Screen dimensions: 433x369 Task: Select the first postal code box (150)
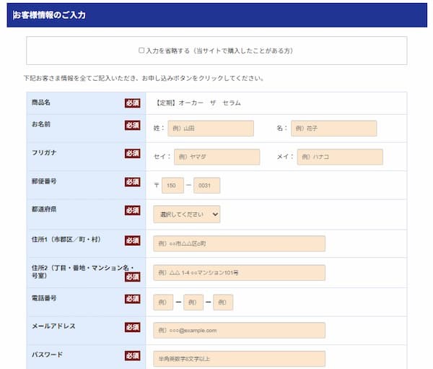(173, 186)
